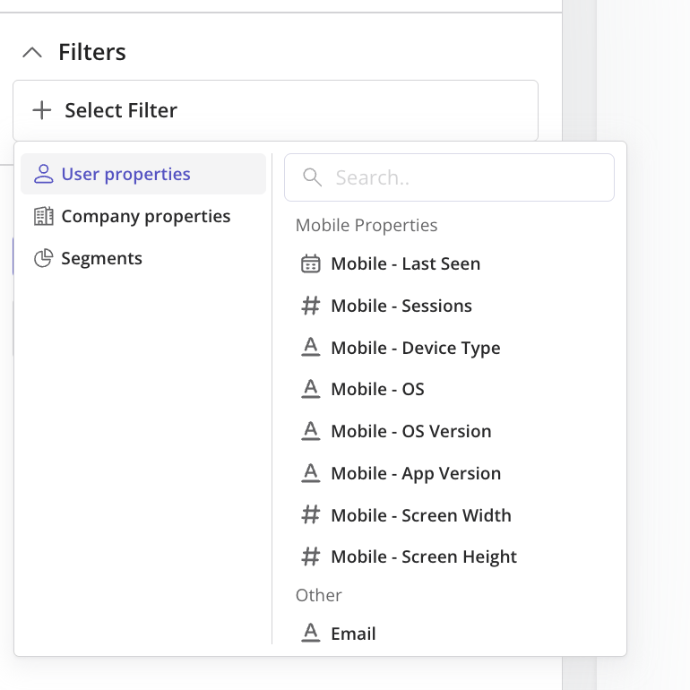Click the plus icon beside Select Filter
The height and width of the screenshot is (690, 690).
42,110
